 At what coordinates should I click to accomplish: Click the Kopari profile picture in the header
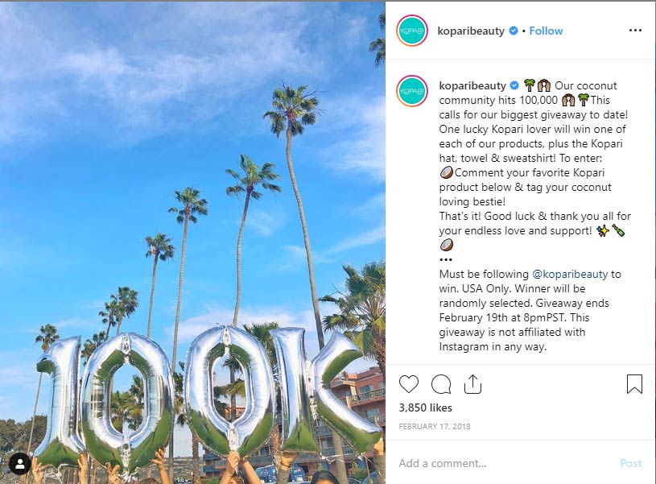tap(412, 31)
